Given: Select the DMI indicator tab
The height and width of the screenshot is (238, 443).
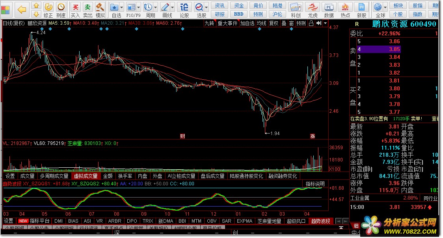Looking at the screenshot, I should [x=58, y=221].
